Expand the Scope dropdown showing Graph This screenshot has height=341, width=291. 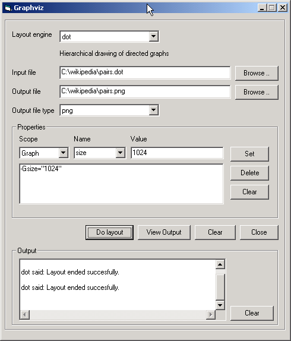[x=63, y=153]
